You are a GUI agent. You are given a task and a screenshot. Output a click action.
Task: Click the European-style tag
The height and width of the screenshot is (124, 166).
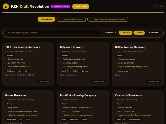tap(135, 119)
